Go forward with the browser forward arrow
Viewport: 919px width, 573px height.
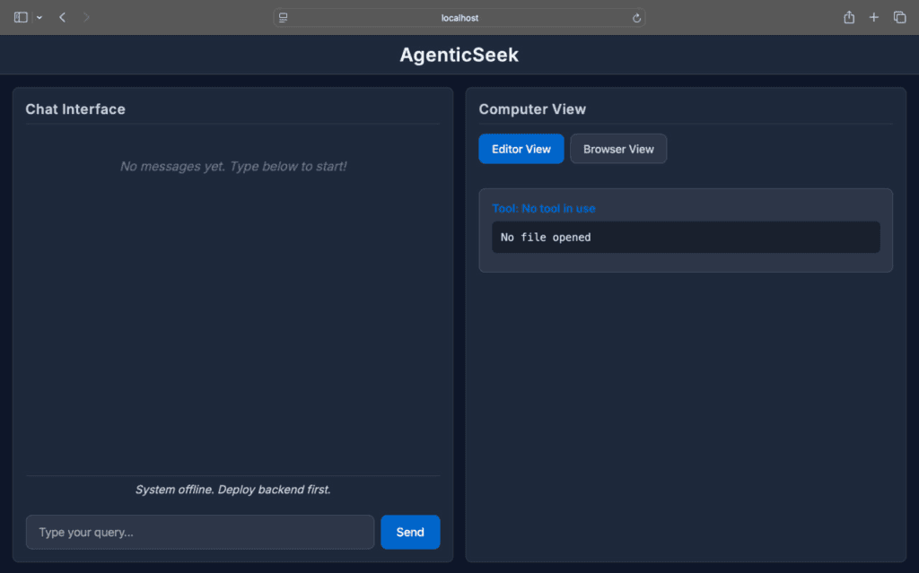pyautogui.click(x=86, y=18)
